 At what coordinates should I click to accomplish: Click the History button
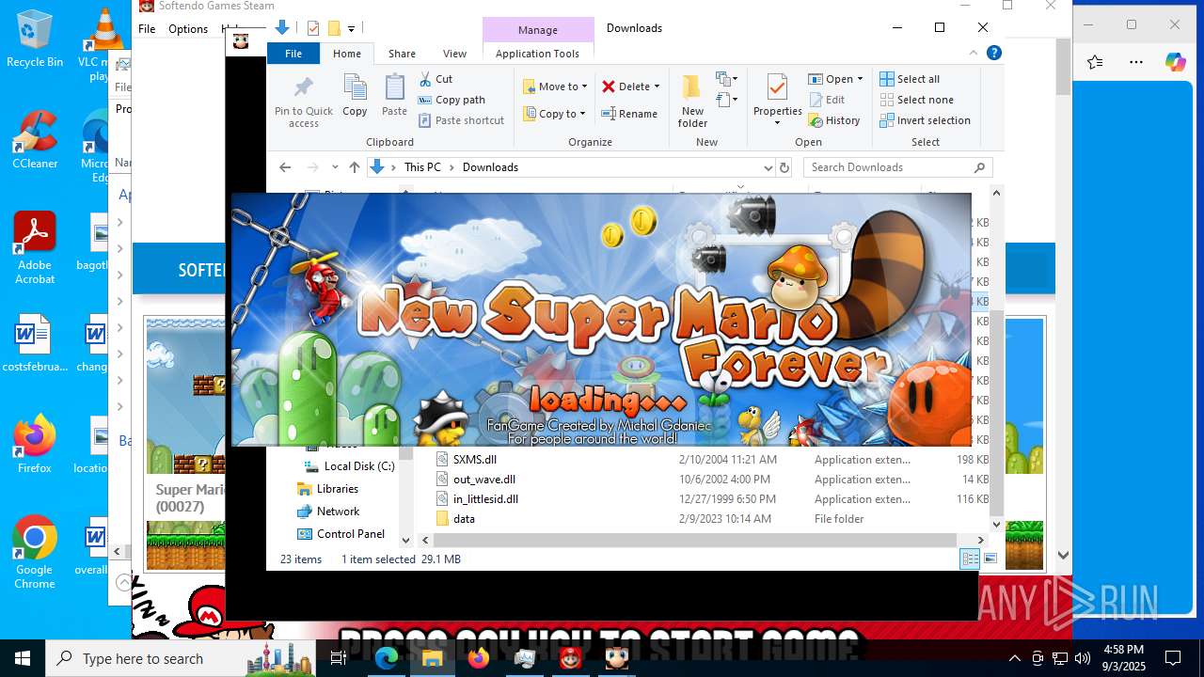(834, 120)
